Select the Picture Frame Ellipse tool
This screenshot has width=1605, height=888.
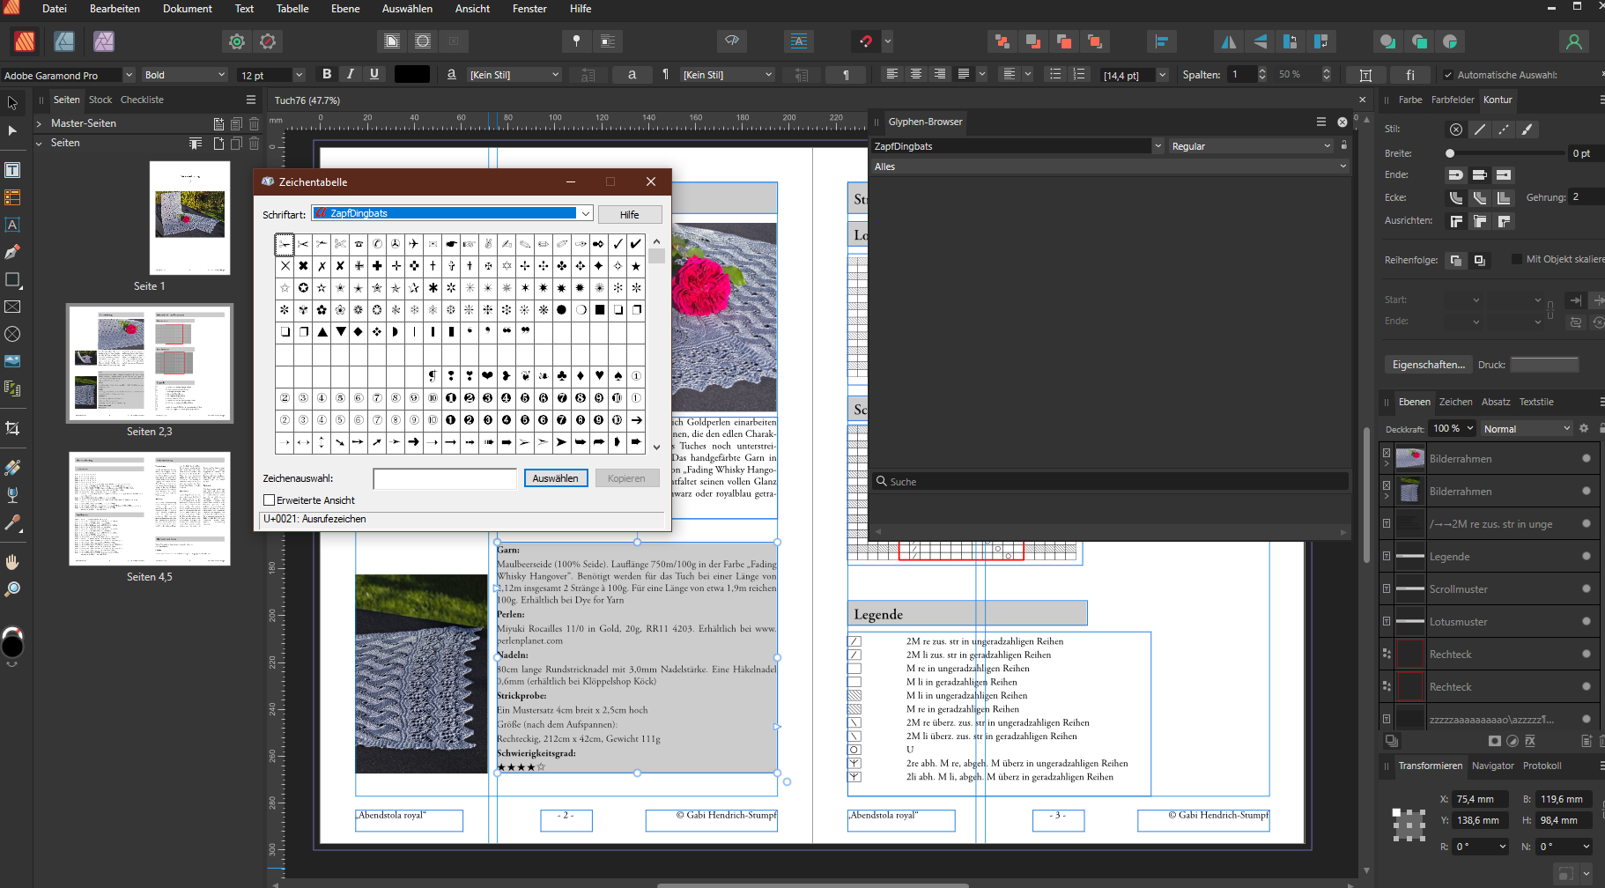tap(12, 334)
